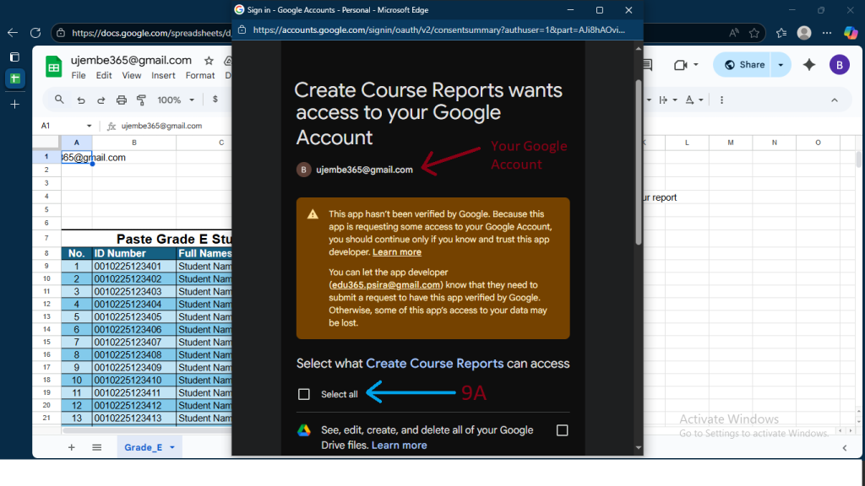Tick the Google Drive files access checkbox
The image size is (865, 486).
click(x=562, y=430)
